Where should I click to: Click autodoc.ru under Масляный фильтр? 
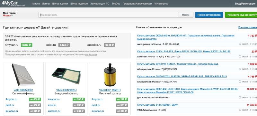[98, 111]
